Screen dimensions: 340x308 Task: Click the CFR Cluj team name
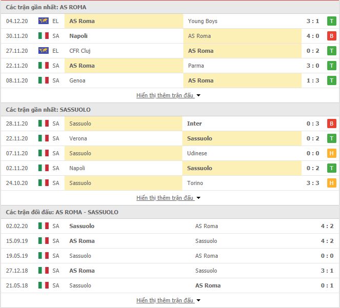80,51
